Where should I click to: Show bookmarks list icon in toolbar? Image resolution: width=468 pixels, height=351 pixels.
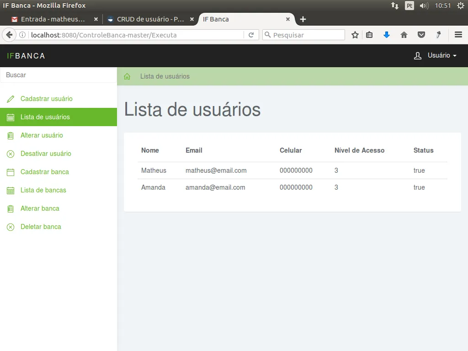(x=369, y=35)
